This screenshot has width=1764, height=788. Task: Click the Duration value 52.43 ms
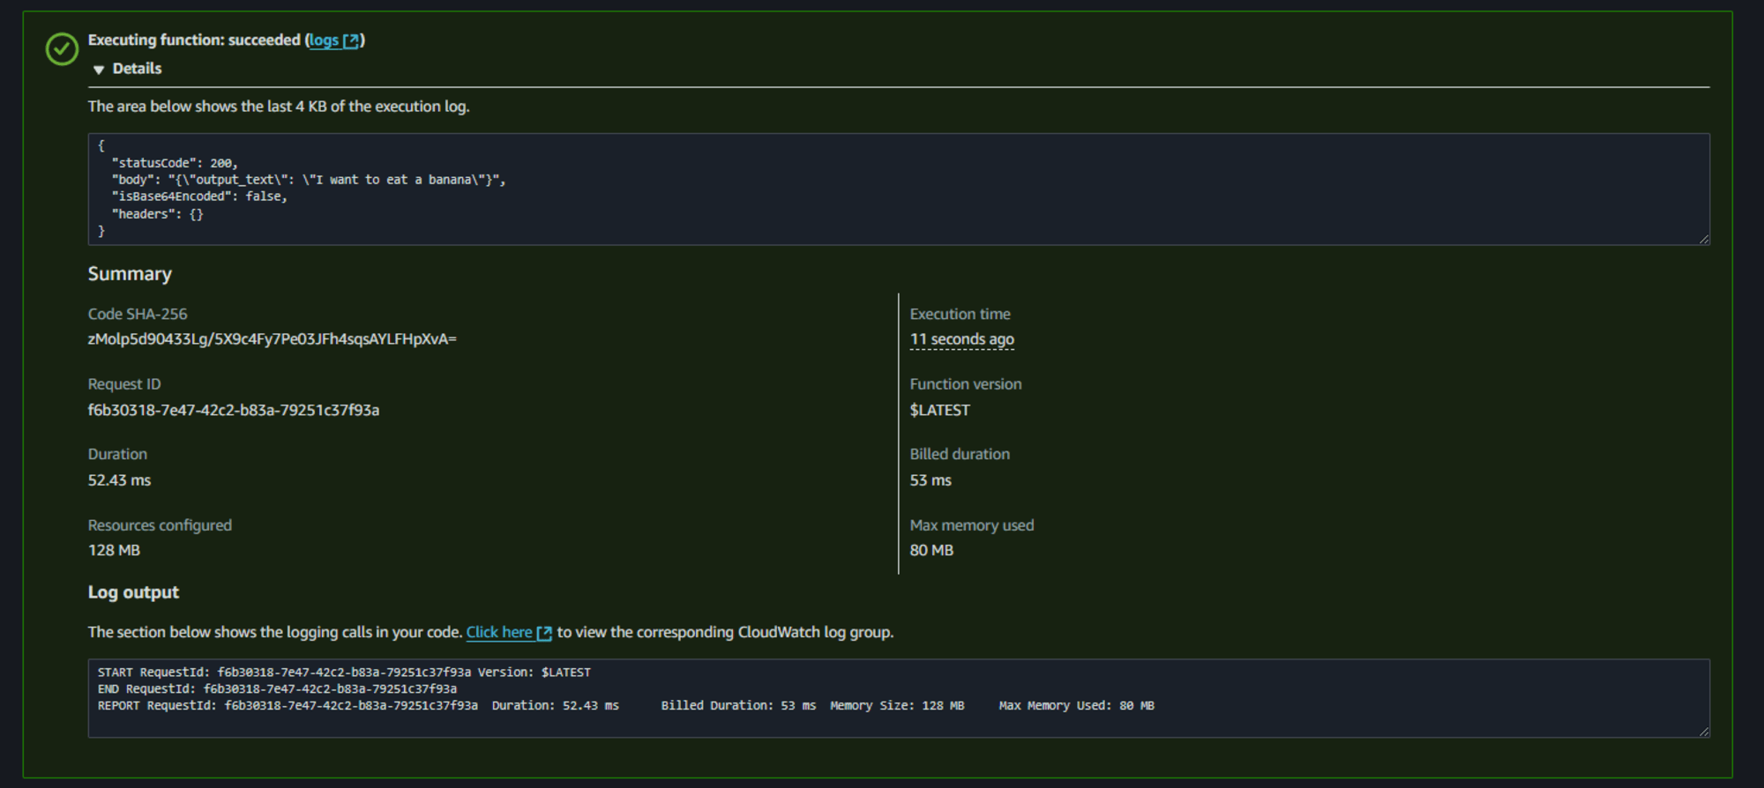pos(119,480)
